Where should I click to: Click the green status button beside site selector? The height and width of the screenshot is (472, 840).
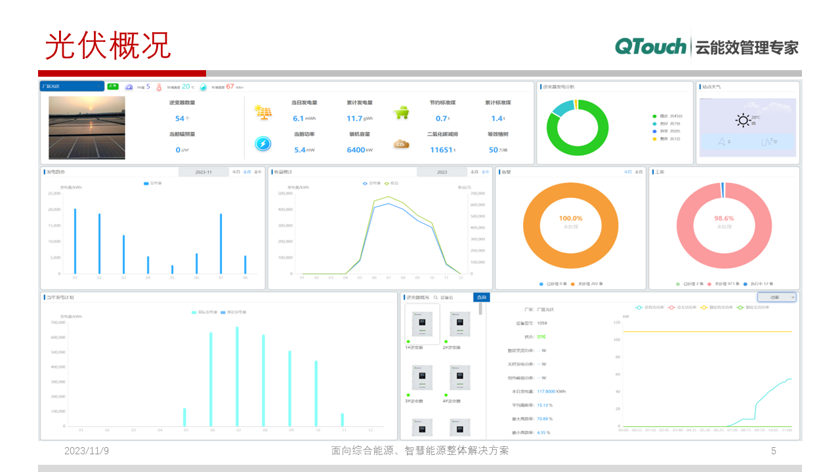[x=112, y=86]
